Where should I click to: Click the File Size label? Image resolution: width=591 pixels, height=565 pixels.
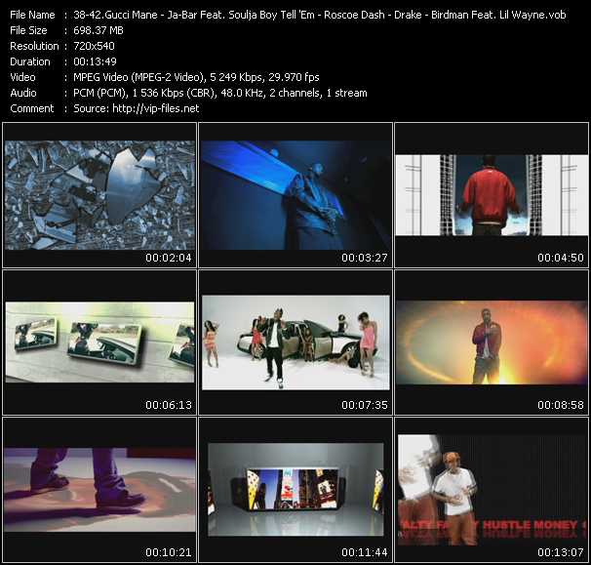click(28, 30)
